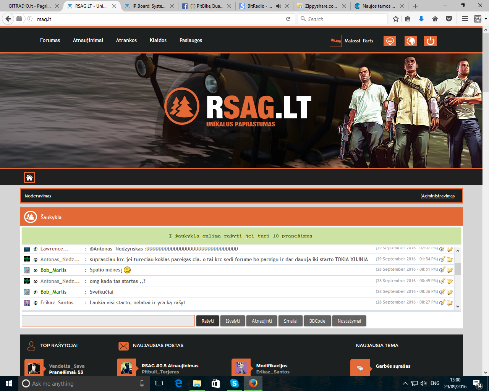Open the Atrankos menu item
Viewport: 489px width, 391px height.
(126, 40)
